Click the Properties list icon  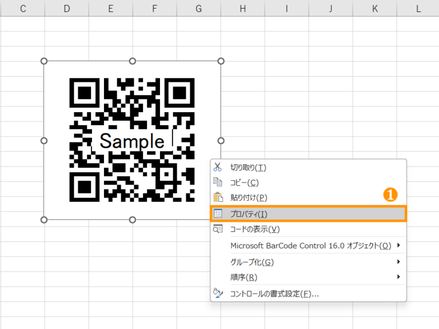coord(218,214)
